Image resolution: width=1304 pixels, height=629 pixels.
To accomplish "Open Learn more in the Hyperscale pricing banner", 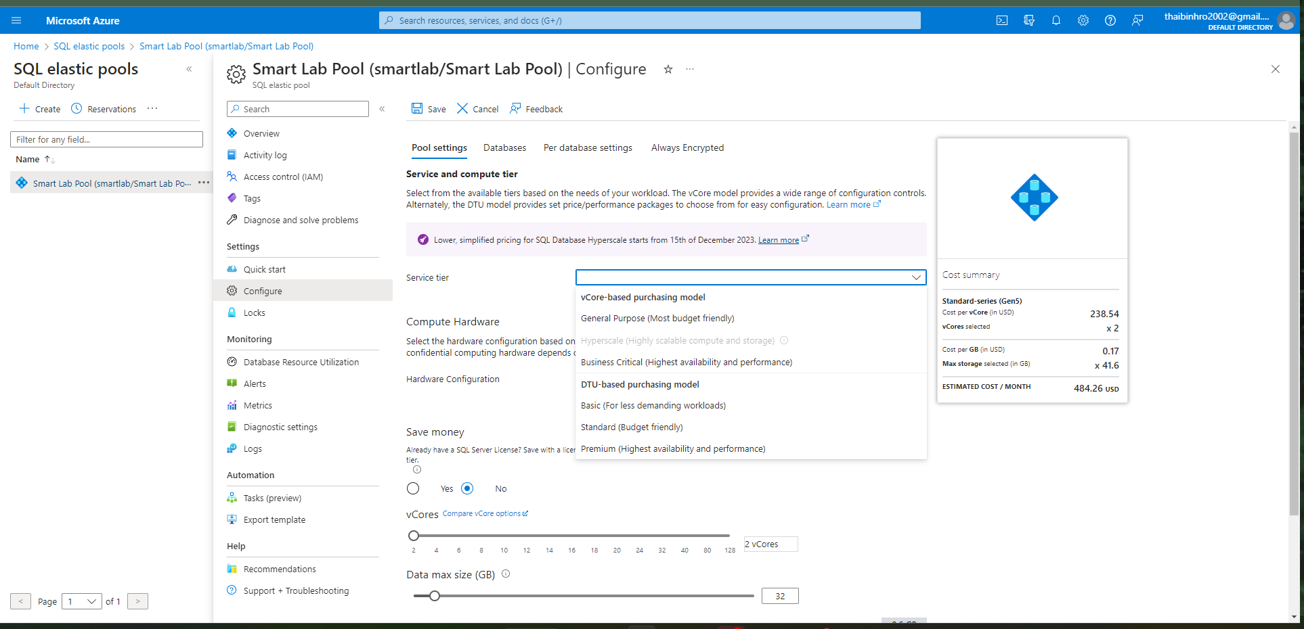I will [783, 239].
